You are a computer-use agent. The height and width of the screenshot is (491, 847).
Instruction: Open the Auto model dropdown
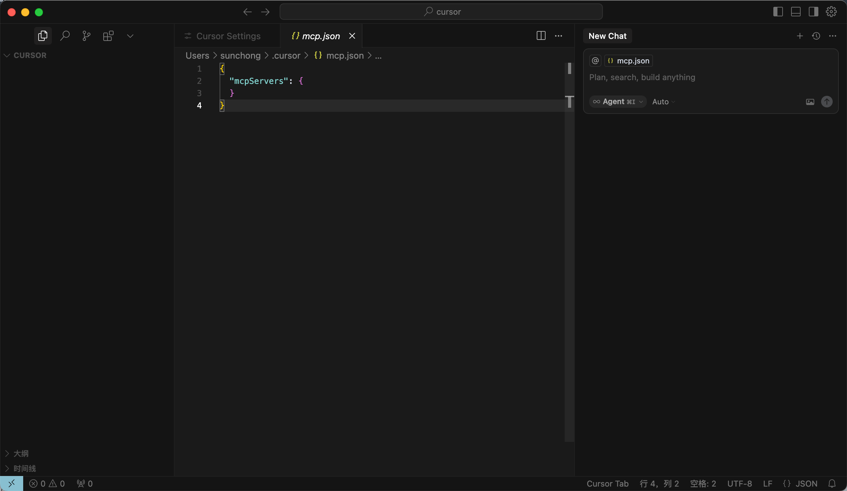(x=663, y=102)
